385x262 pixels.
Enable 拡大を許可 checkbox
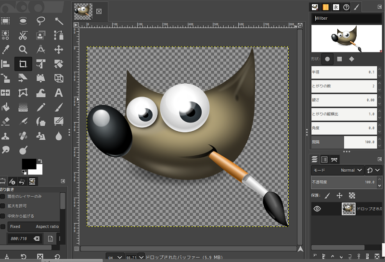[2, 206]
